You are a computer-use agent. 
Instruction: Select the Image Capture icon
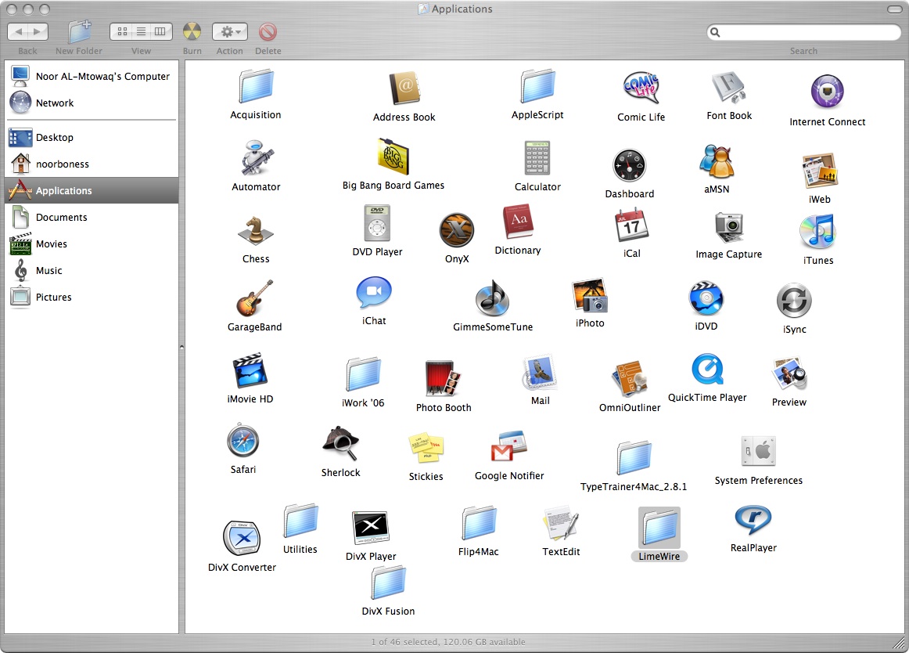729,227
